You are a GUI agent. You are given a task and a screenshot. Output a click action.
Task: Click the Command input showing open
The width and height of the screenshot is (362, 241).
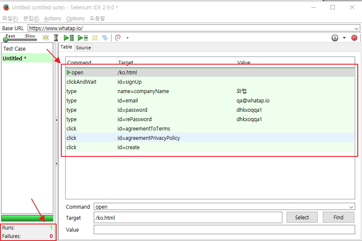pos(221,207)
